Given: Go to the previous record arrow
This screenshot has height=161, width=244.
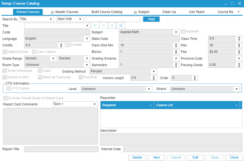Looking at the screenshot, I should click(104, 26).
